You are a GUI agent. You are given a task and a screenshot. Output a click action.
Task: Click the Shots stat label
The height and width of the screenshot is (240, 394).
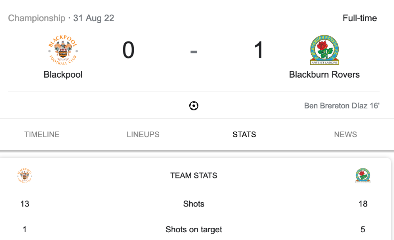pyautogui.click(x=194, y=204)
